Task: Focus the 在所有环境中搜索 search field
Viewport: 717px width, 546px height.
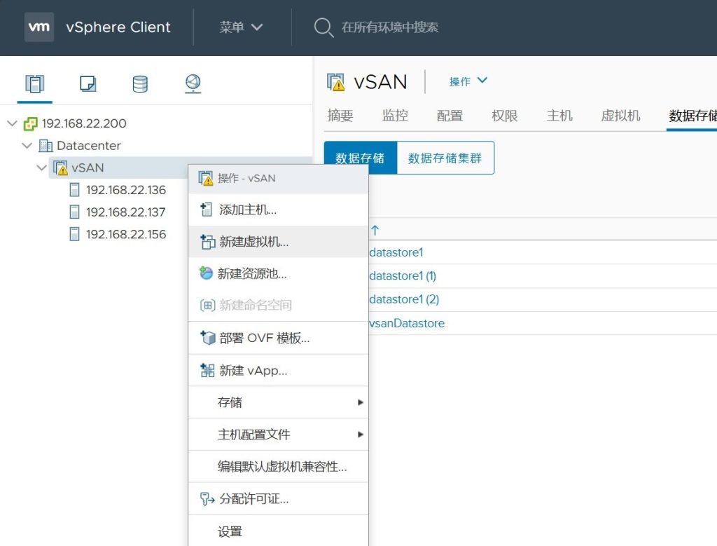Action: (x=390, y=27)
